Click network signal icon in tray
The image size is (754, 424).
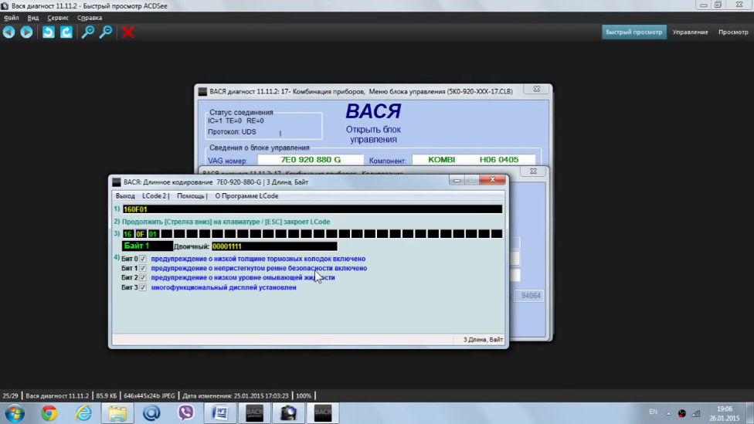tap(696, 413)
